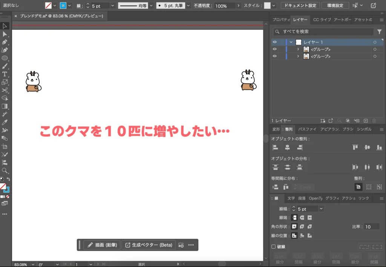Toggle visibility of レイヤー 1
The image size is (386, 267).
click(275, 42)
